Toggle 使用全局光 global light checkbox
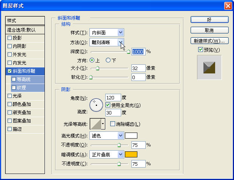This screenshot has width=234, height=180. tap(108, 105)
